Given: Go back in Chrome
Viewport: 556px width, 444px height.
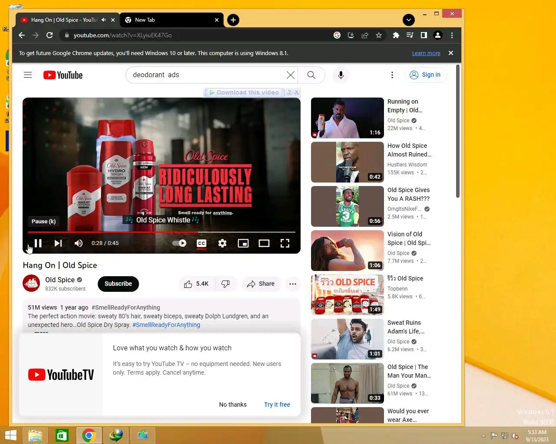Looking at the screenshot, I should pos(22,35).
